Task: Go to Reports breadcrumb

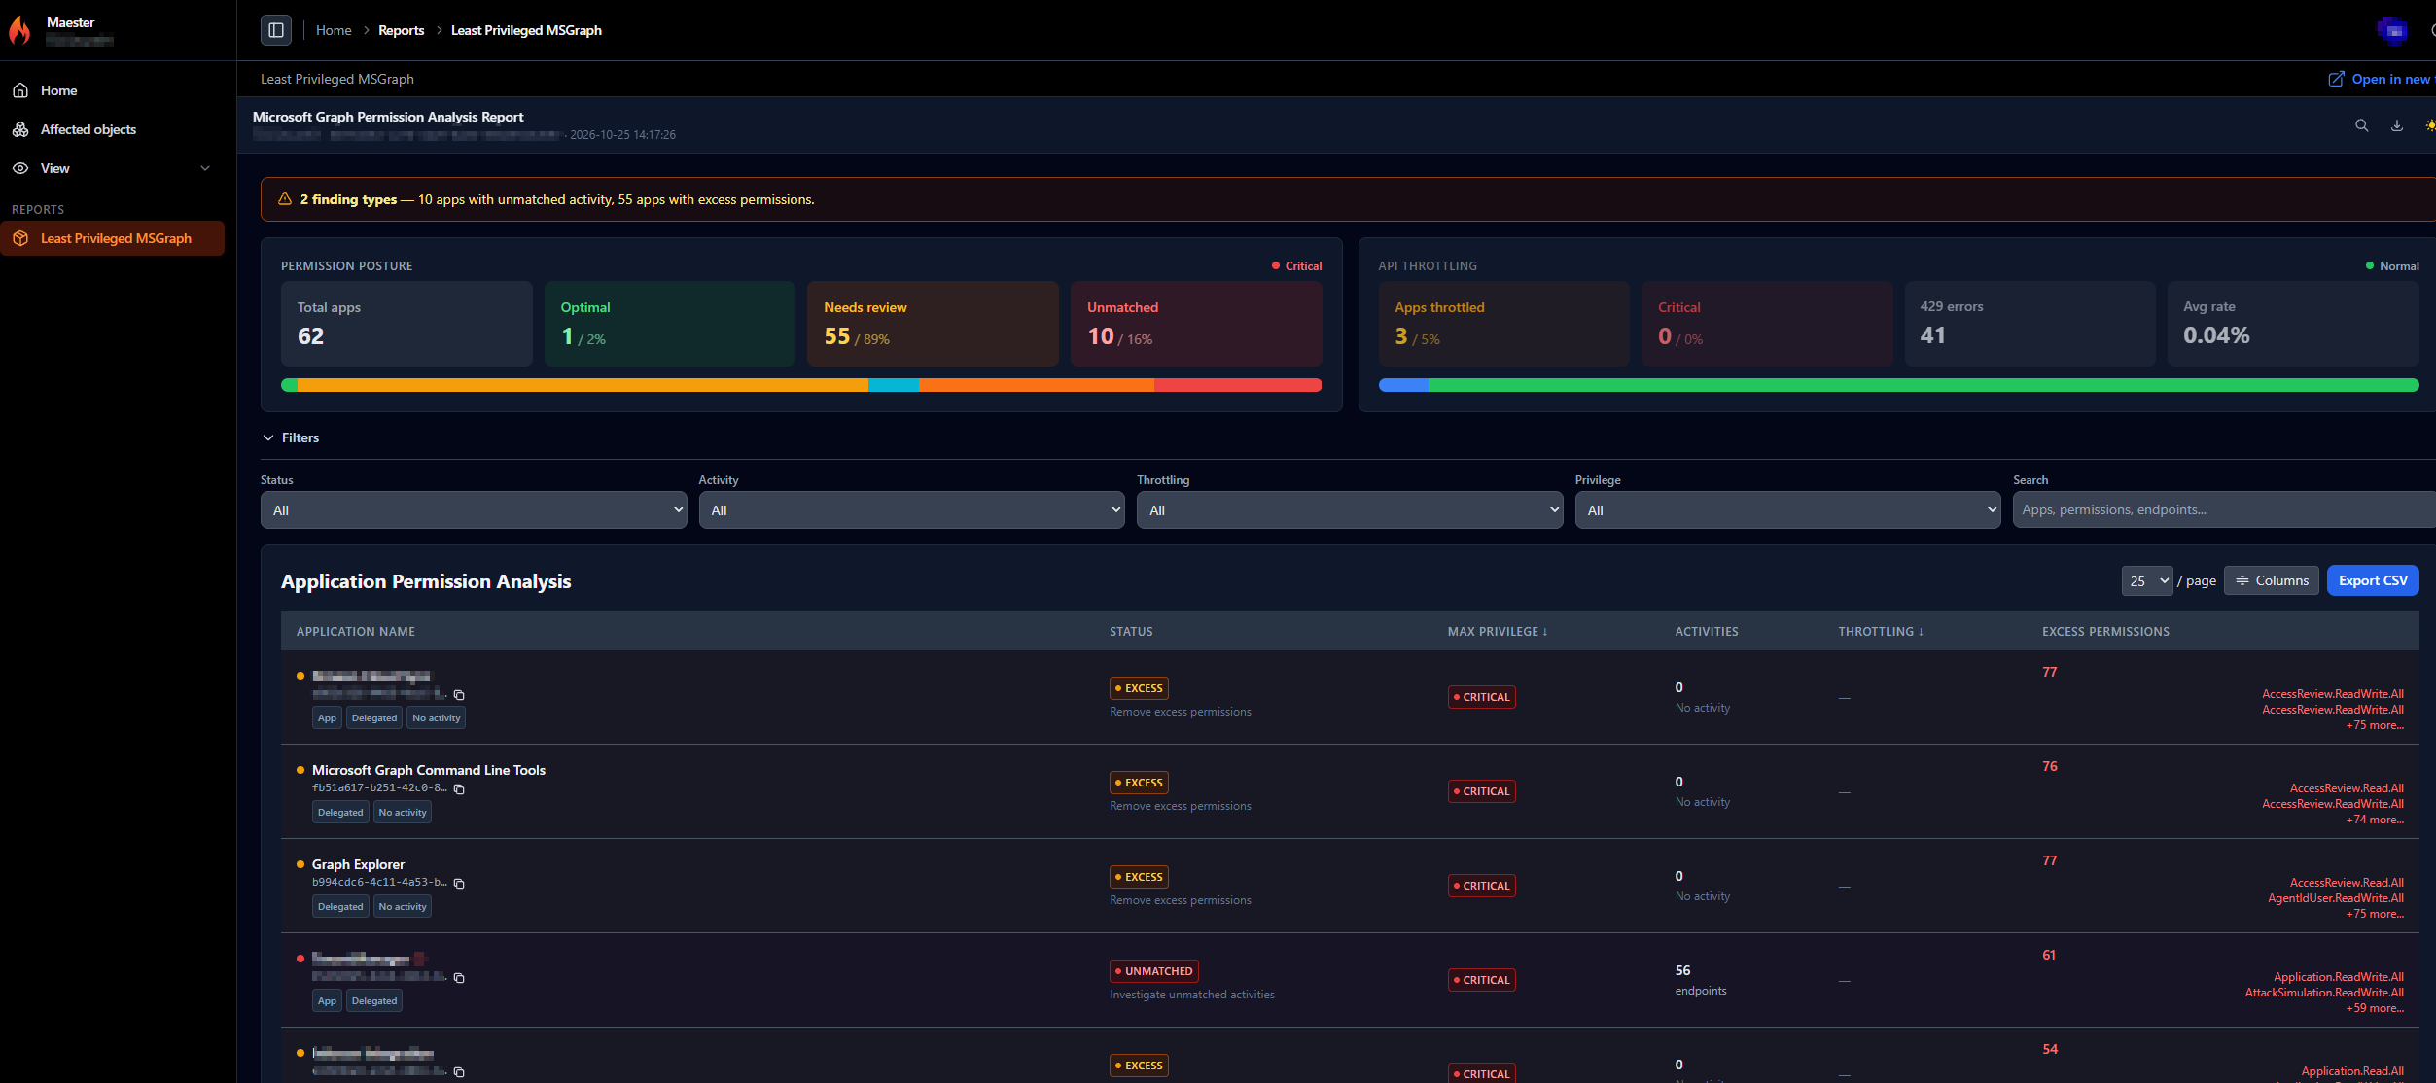Action: coord(402,30)
